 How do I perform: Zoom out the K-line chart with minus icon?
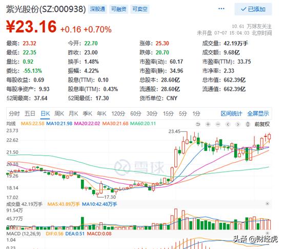(218, 124)
